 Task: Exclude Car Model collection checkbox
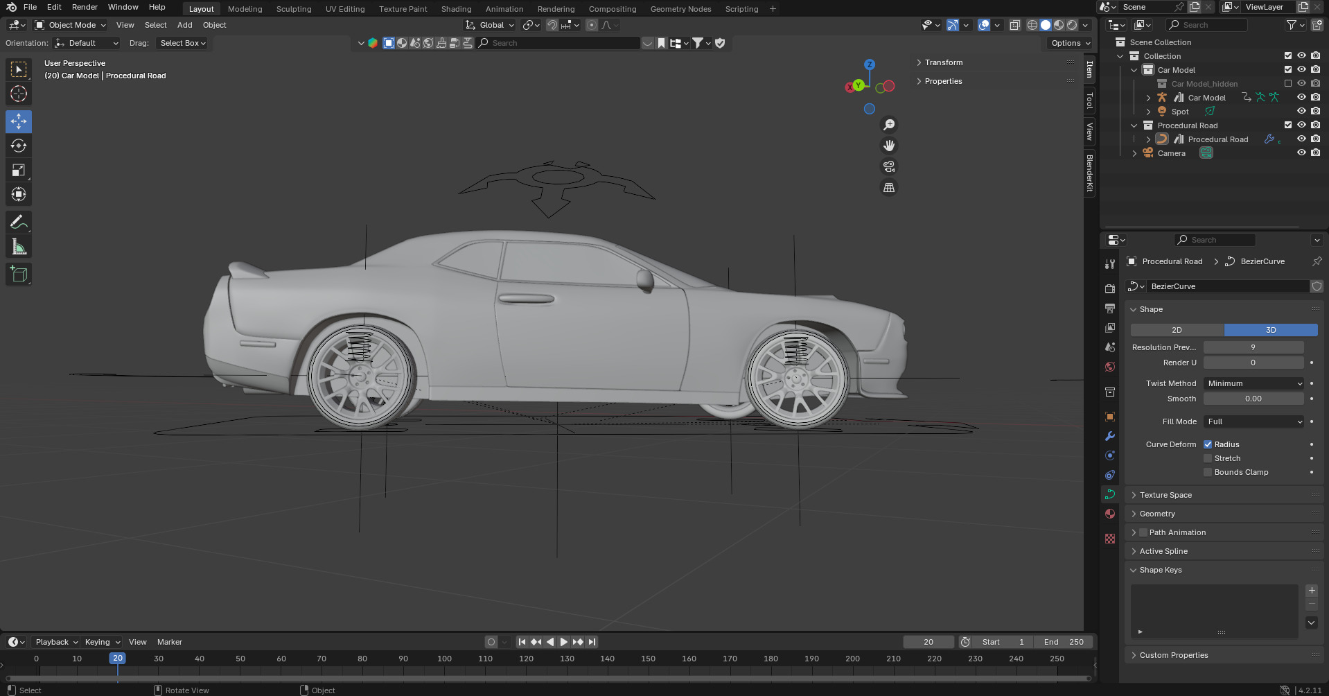[1288, 69]
